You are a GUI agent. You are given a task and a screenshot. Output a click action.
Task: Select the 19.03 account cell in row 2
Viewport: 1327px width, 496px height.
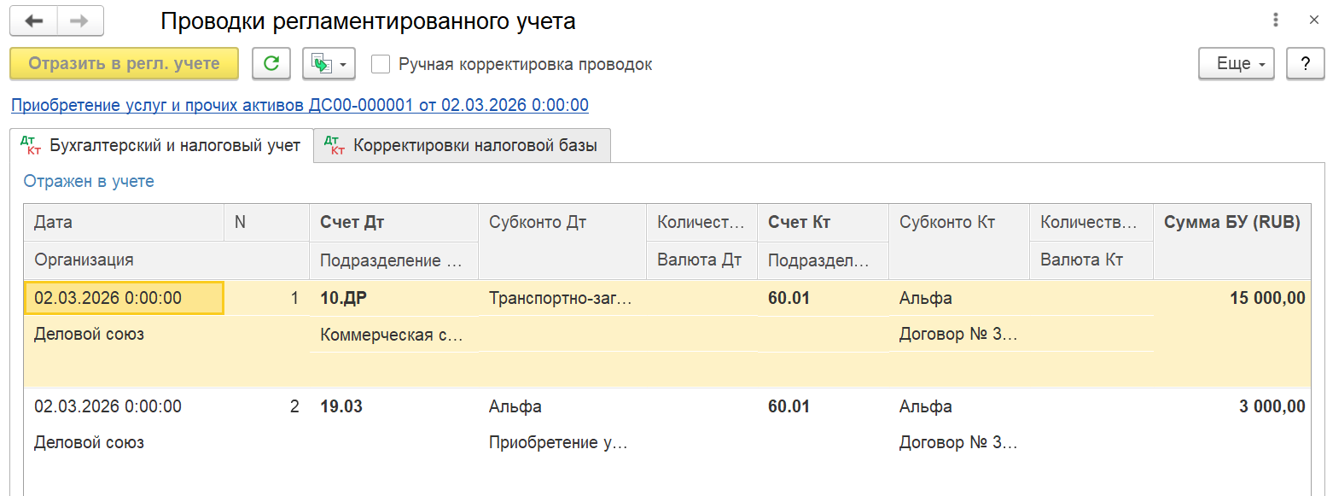(393, 407)
